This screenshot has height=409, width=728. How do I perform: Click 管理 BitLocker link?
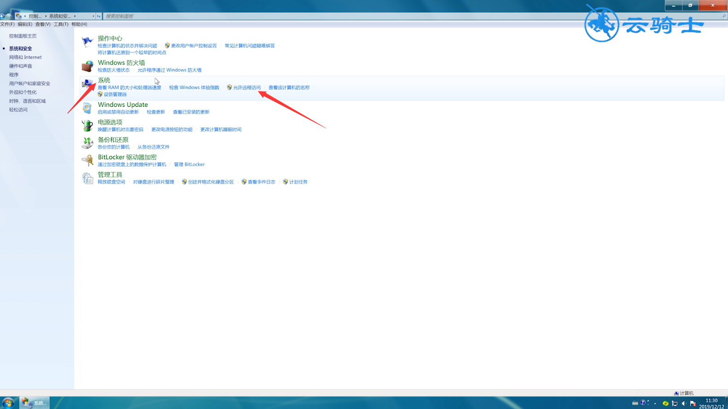click(189, 165)
